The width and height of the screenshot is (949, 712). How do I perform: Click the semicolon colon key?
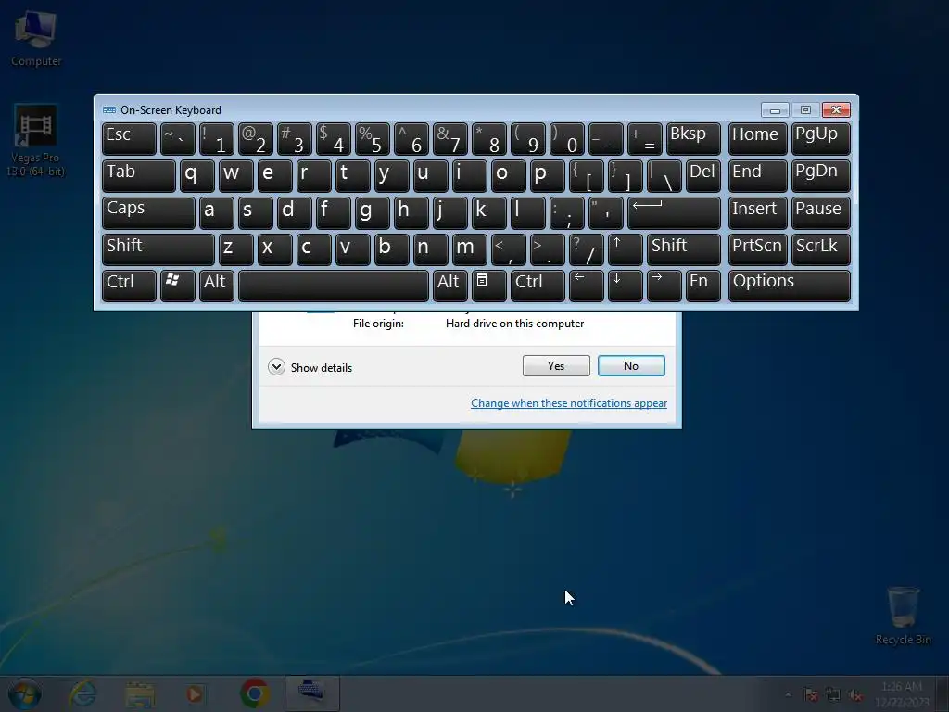point(566,212)
